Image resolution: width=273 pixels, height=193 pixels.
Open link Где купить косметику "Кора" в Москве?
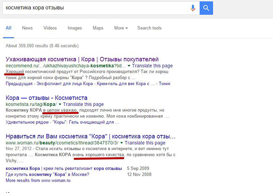click(47, 174)
